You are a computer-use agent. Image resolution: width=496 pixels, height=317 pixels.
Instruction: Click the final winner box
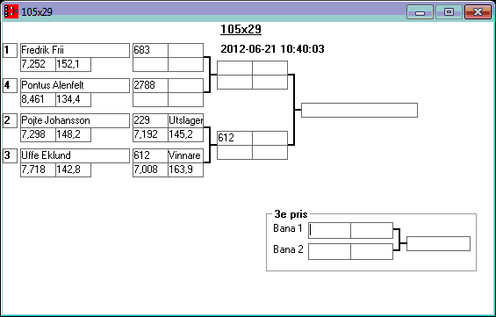(x=359, y=110)
